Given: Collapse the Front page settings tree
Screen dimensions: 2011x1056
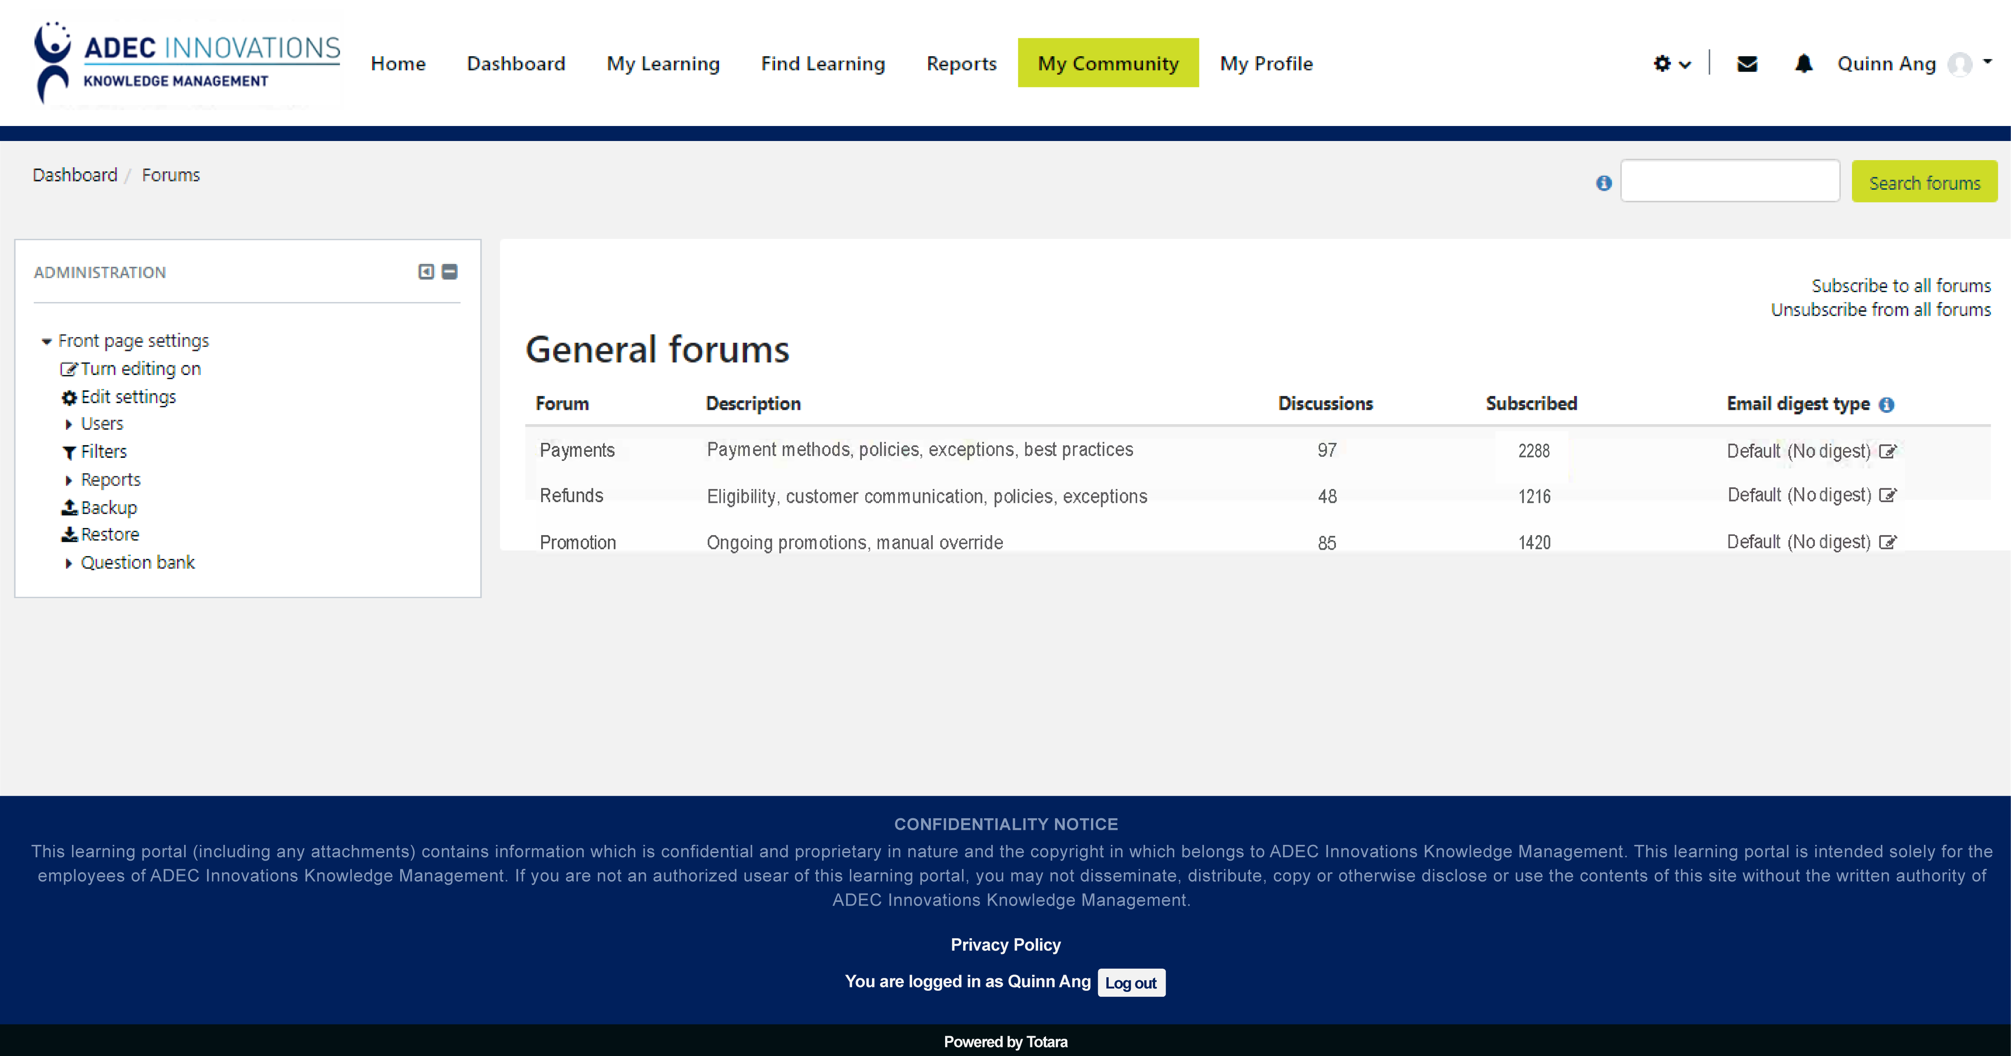Looking at the screenshot, I should click(46, 341).
